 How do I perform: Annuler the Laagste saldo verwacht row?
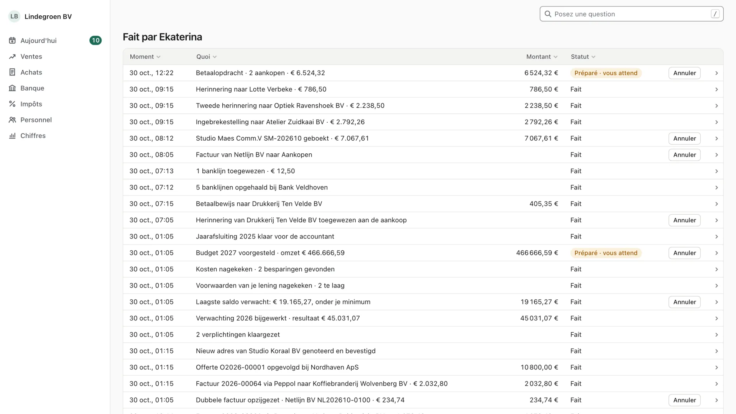click(x=684, y=302)
